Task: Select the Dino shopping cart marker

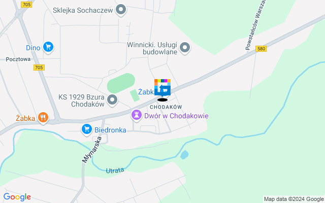Action: click(48, 48)
